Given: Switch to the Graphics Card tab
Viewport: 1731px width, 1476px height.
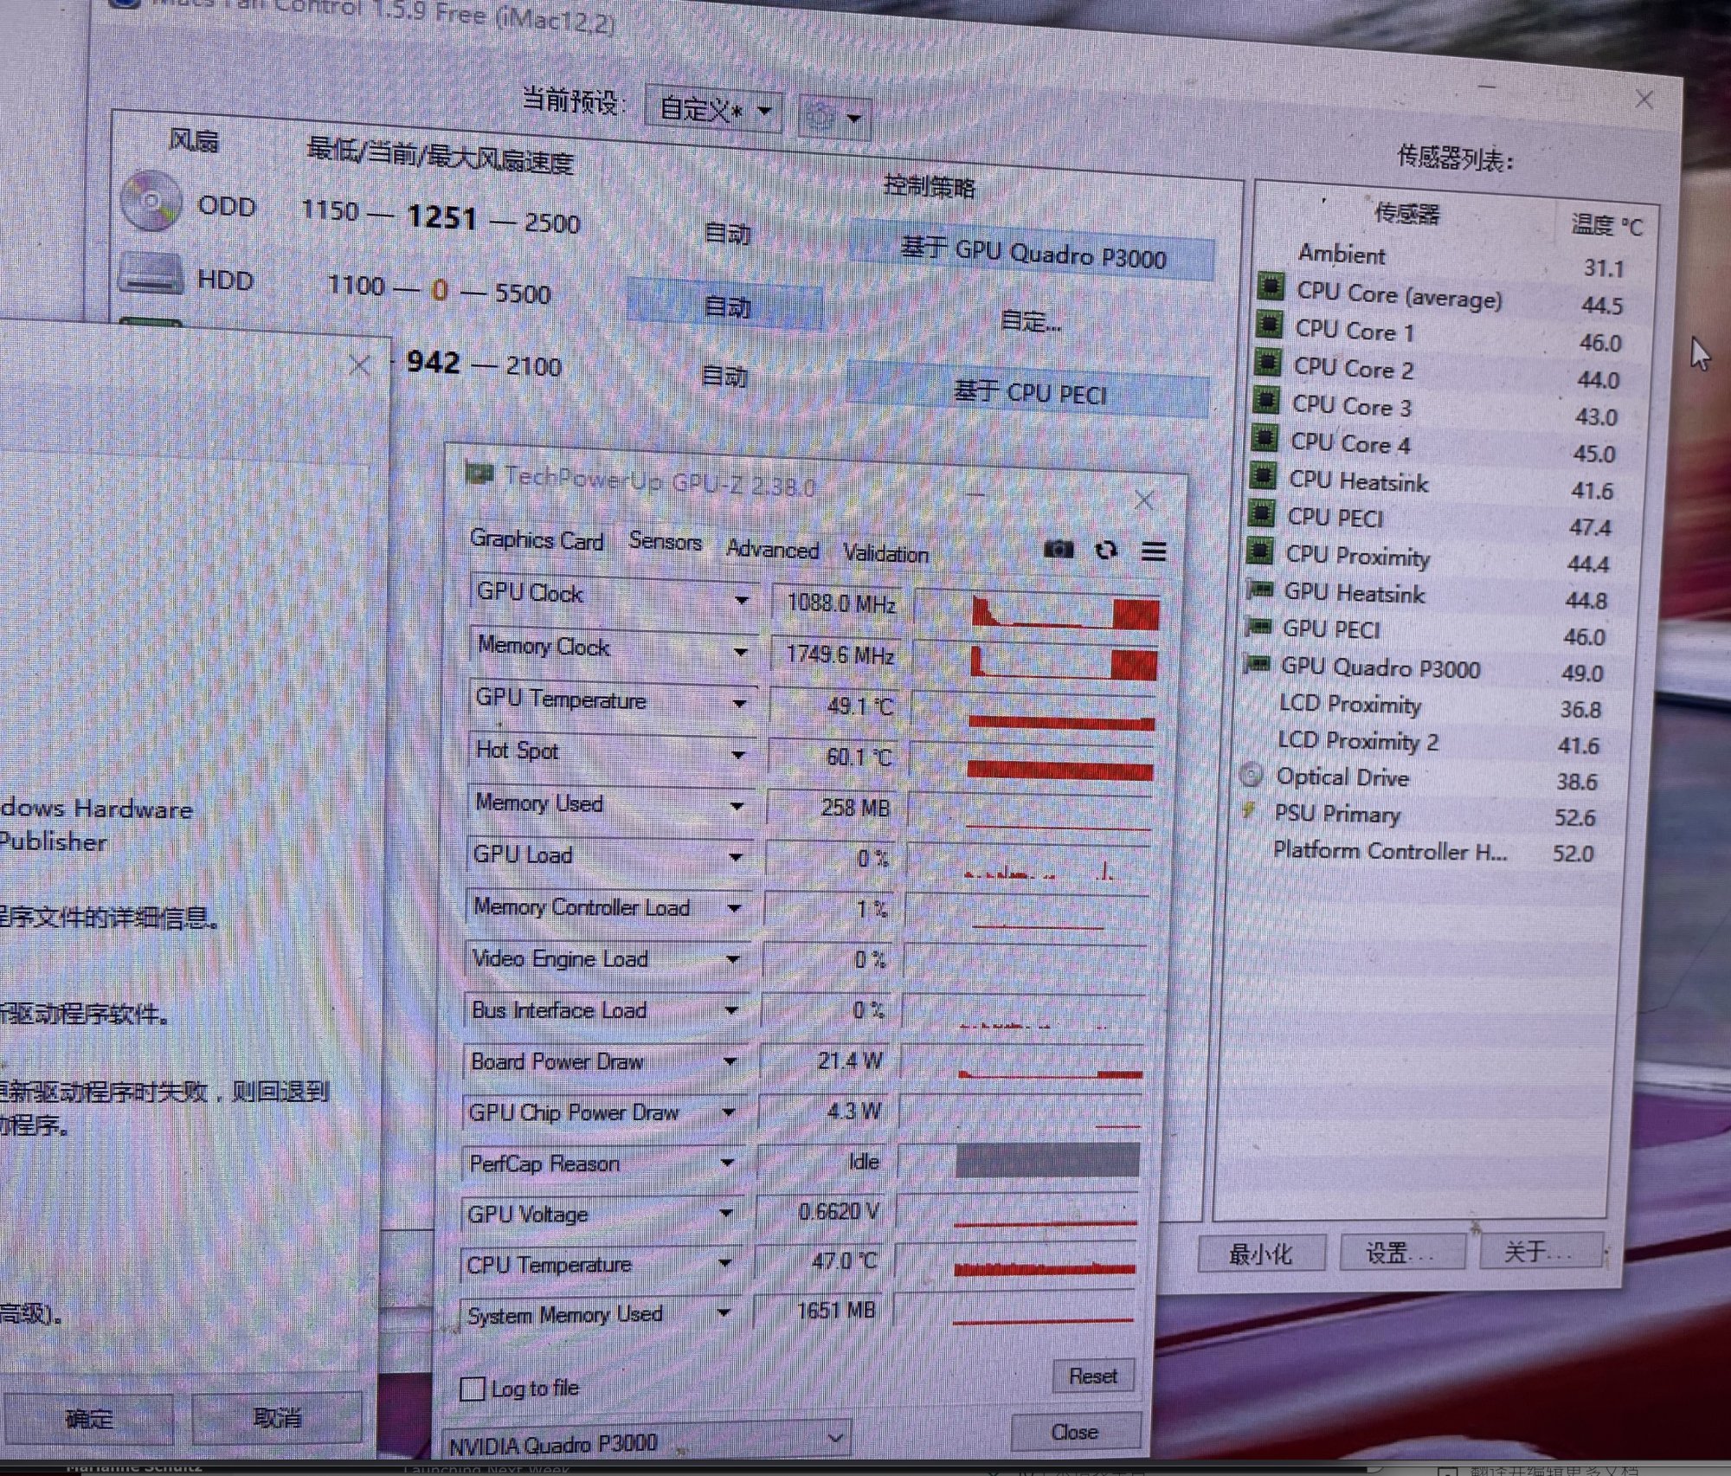Looking at the screenshot, I should [x=536, y=540].
